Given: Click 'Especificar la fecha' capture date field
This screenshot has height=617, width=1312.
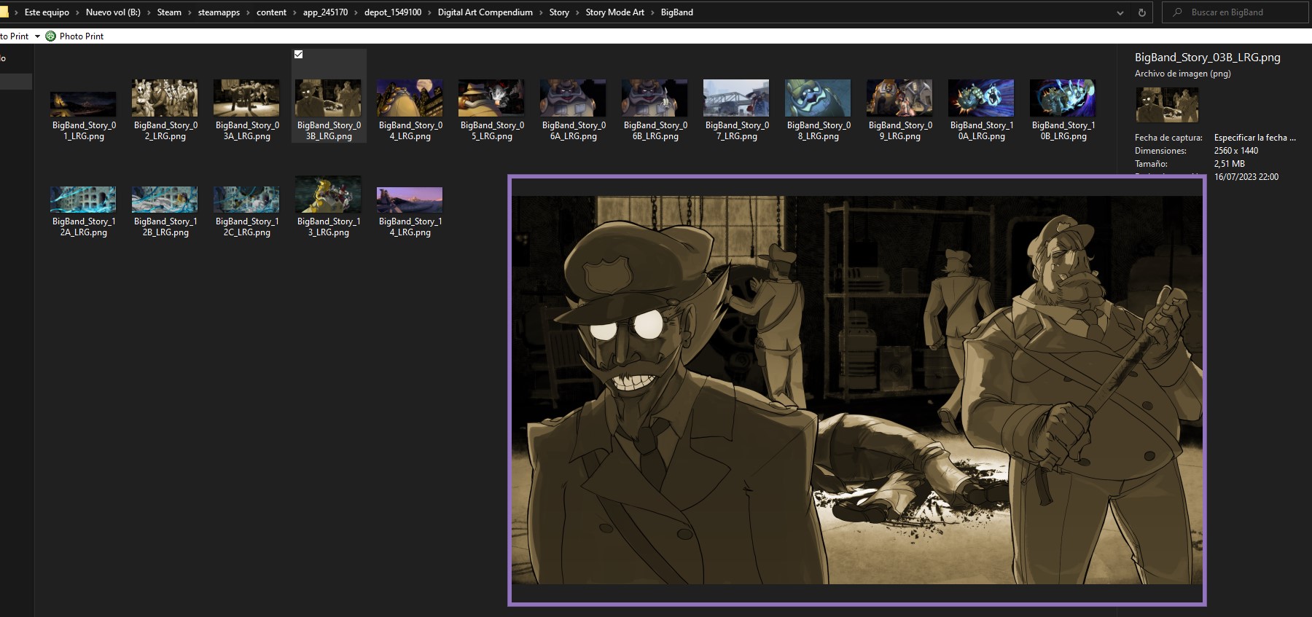Looking at the screenshot, I should [1255, 138].
